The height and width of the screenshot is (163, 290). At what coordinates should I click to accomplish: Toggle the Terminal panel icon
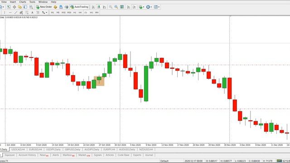click(x=25, y=7)
